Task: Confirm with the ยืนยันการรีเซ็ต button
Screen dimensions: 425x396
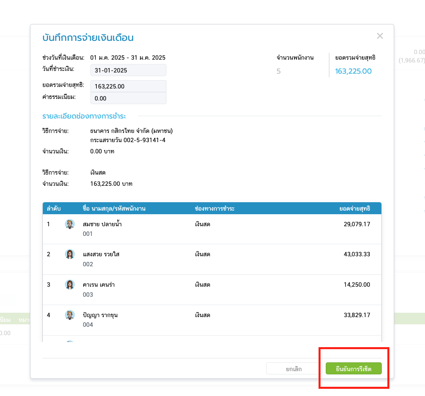Action: click(x=353, y=369)
